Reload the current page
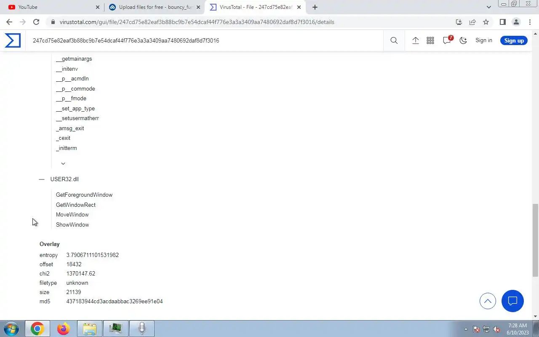 [x=36, y=22]
